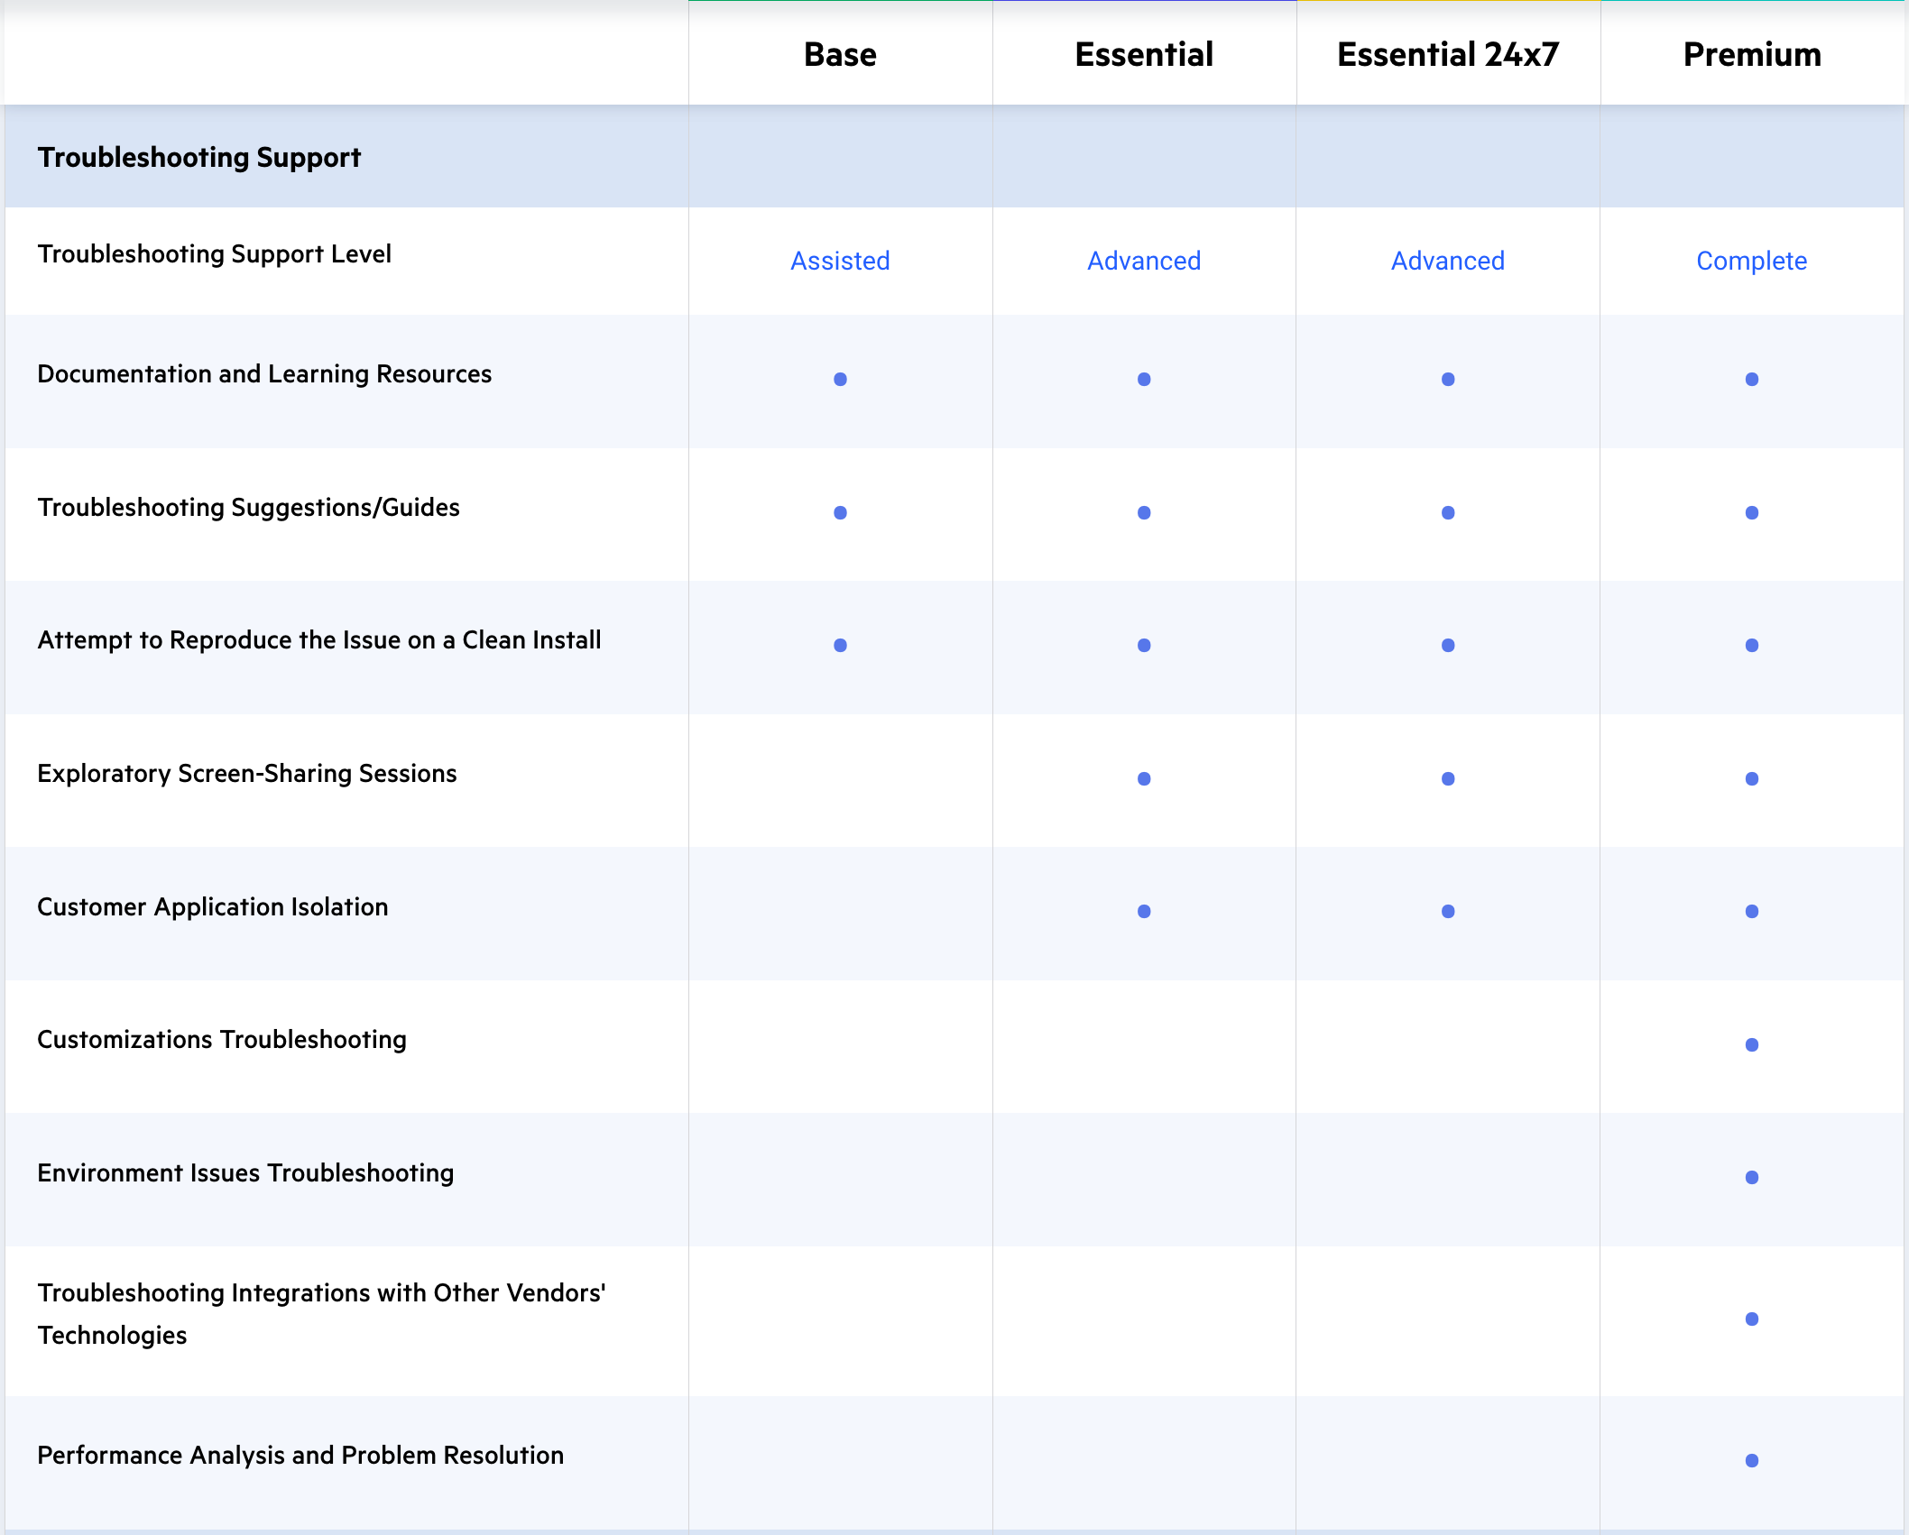Open the Complete link under Premium

[x=1751, y=261]
